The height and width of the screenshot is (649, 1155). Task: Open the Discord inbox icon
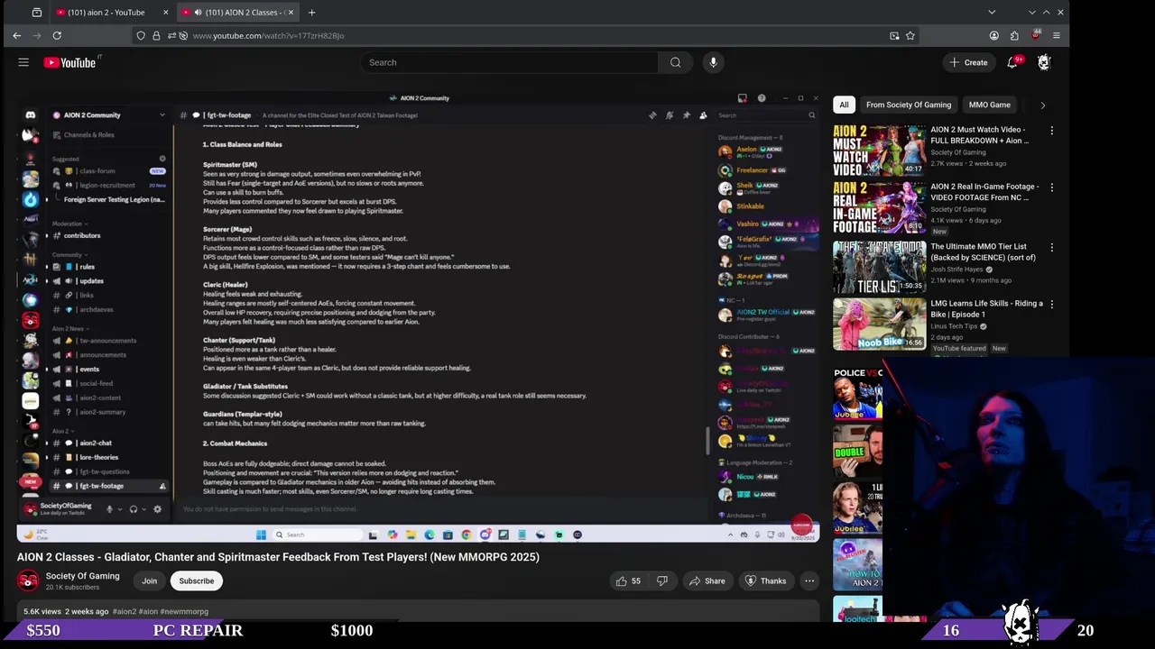[743, 98]
